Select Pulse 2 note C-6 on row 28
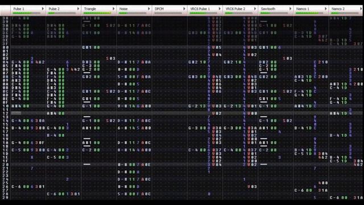The width and height of the screenshot is (364, 205). [x=52, y=194]
